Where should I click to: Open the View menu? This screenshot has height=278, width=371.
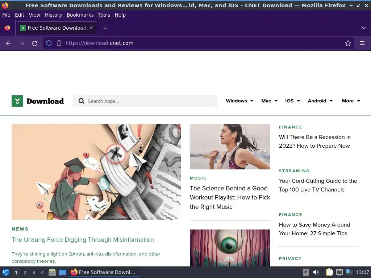point(34,15)
